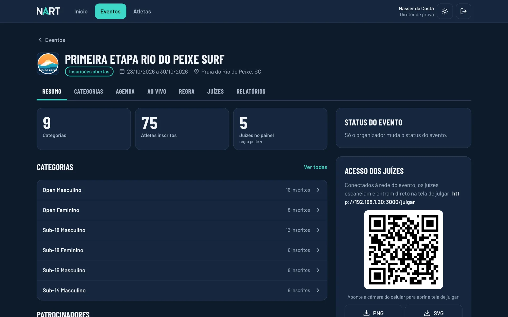Click the download icon on SVG button

point(427,313)
